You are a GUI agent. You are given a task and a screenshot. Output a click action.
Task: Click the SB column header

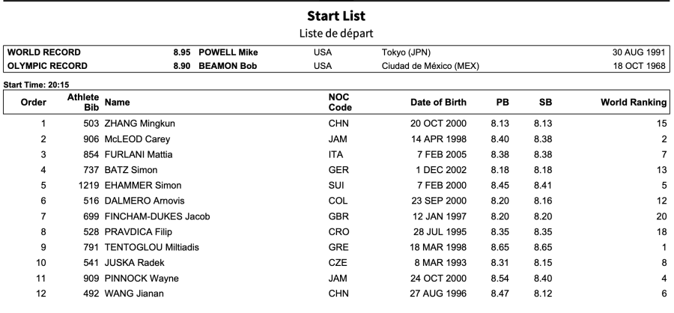pyautogui.click(x=546, y=101)
